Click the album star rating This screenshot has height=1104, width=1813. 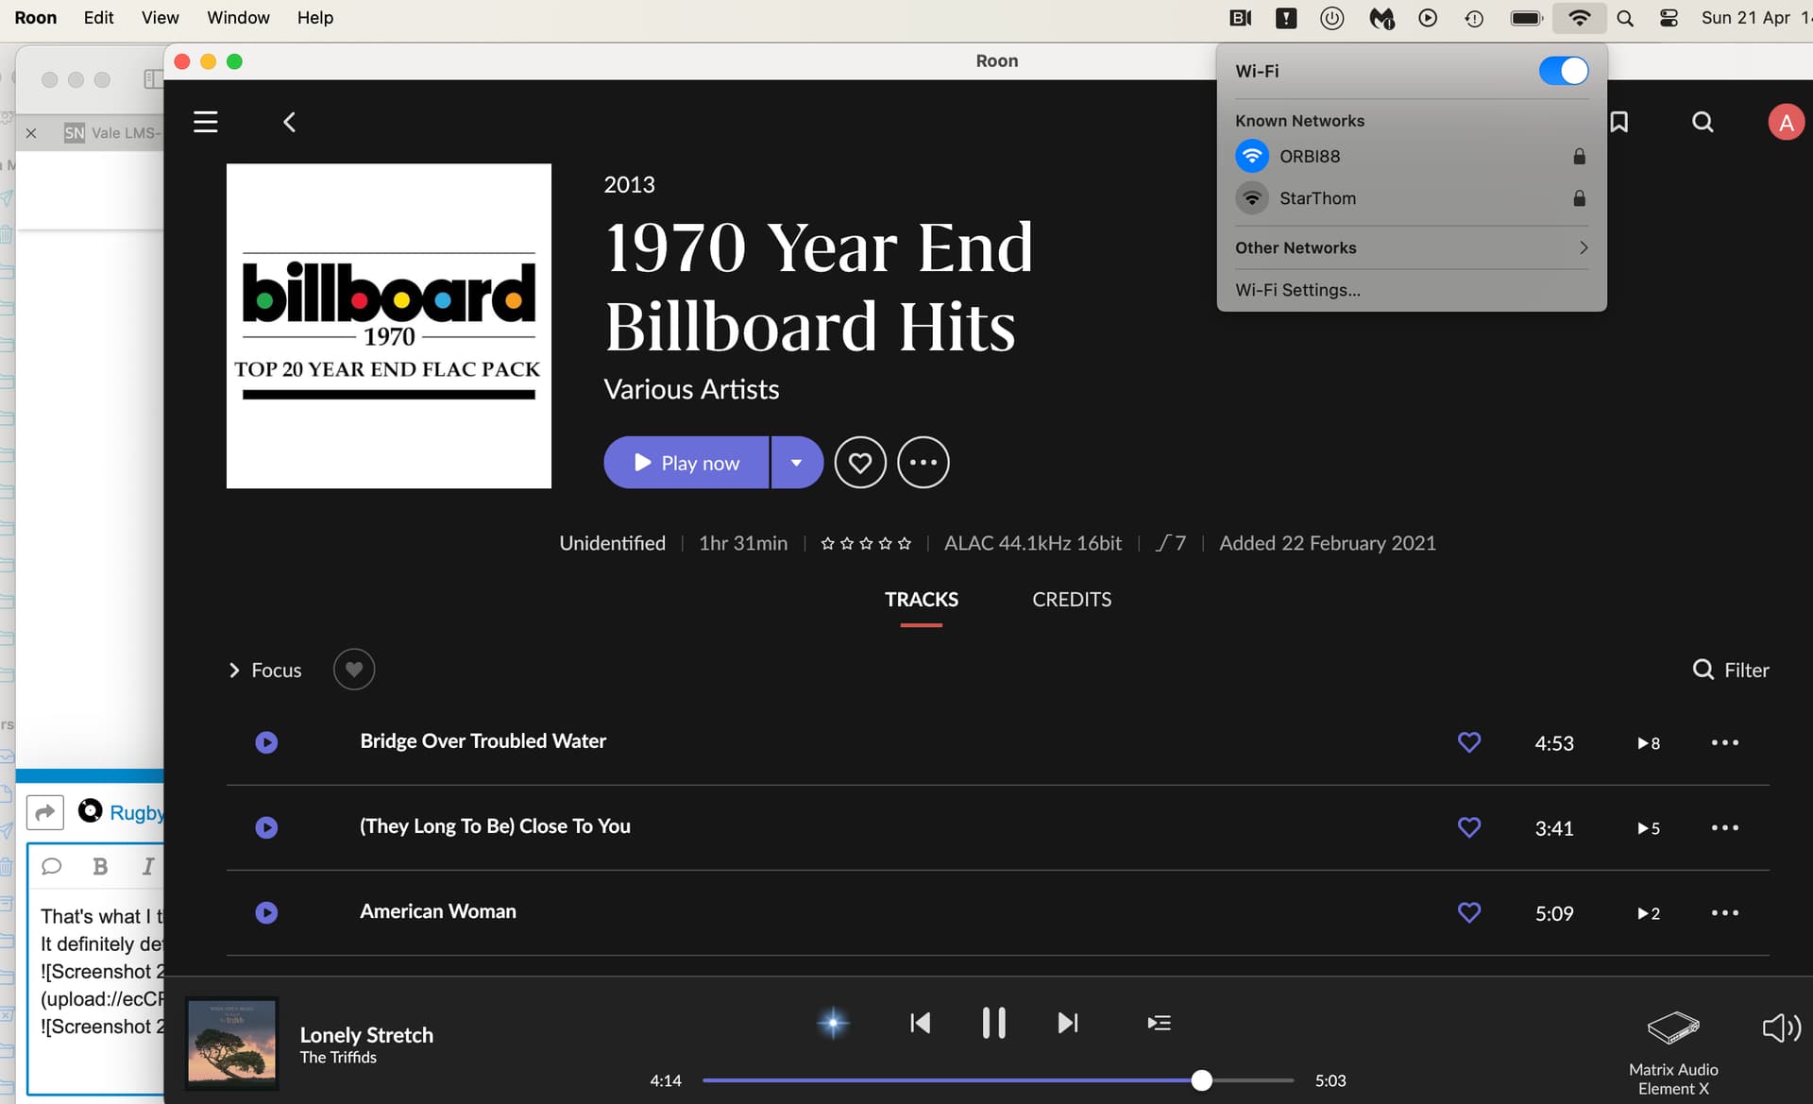pyautogui.click(x=866, y=543)
